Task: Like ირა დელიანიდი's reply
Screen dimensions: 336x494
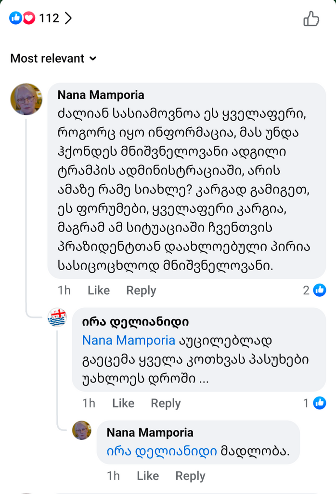Action: coord(123,403)
